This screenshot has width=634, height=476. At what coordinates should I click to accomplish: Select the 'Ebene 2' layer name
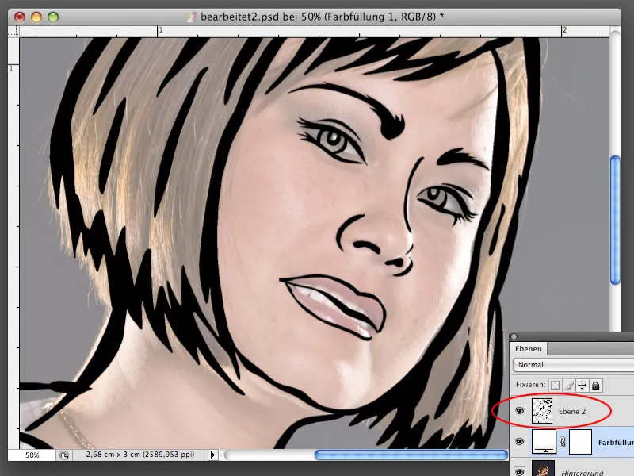(572, 411)
